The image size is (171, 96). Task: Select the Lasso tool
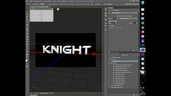[x=27, y=14]
